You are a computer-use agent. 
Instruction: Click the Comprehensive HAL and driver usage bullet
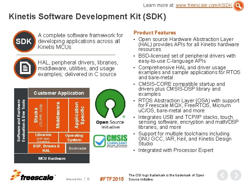[x=189, y=72]
